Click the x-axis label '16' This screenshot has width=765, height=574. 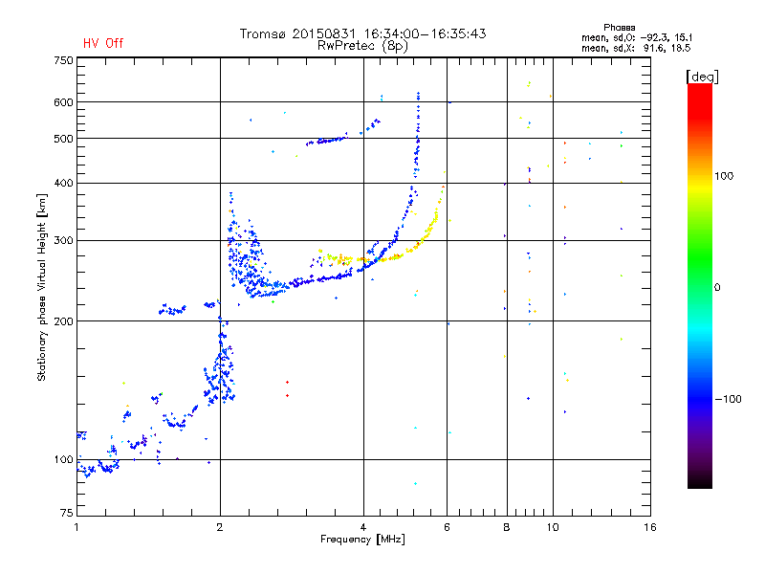(x=650, y=527)
